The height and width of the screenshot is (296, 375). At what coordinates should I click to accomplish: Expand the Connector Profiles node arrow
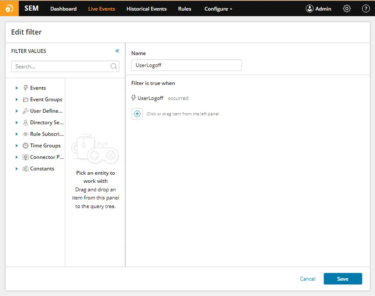pyautogui.click(x=17, y=157)
